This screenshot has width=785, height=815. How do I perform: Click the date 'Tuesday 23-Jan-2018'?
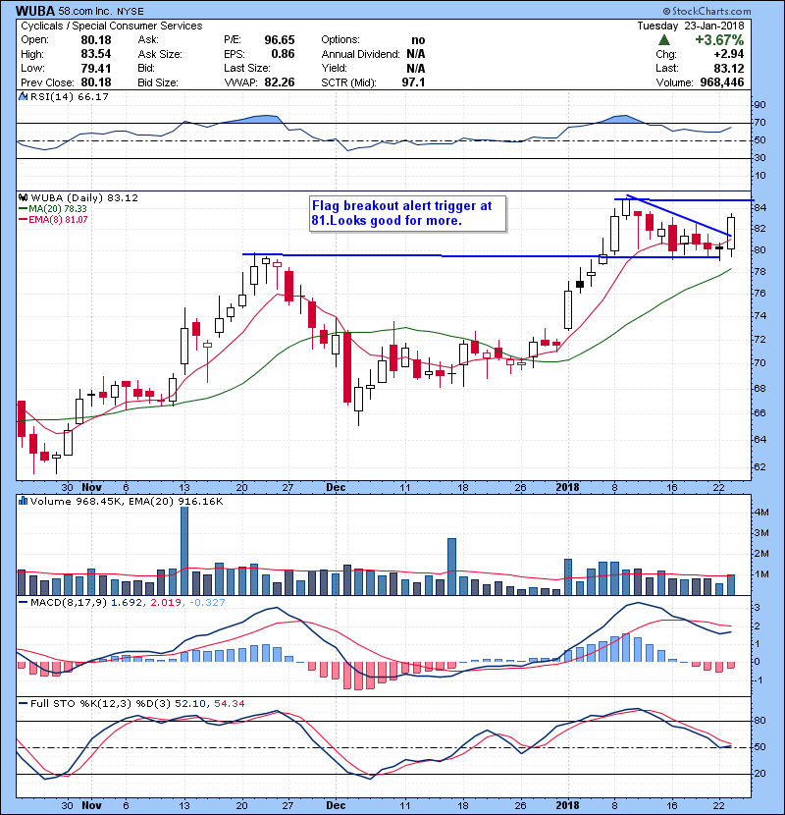(691, 26)
